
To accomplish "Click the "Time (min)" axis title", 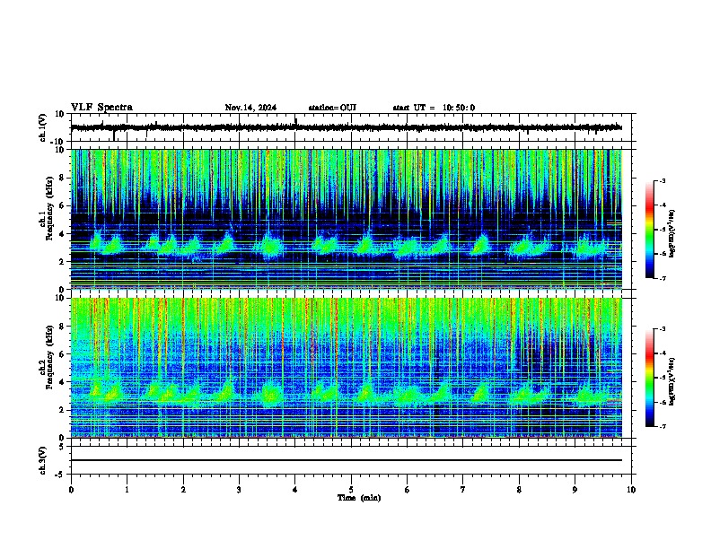I will [359, 498].
